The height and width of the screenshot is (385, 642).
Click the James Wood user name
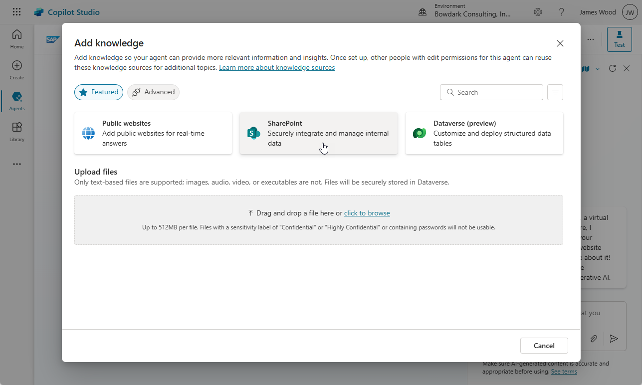[598, 12]
